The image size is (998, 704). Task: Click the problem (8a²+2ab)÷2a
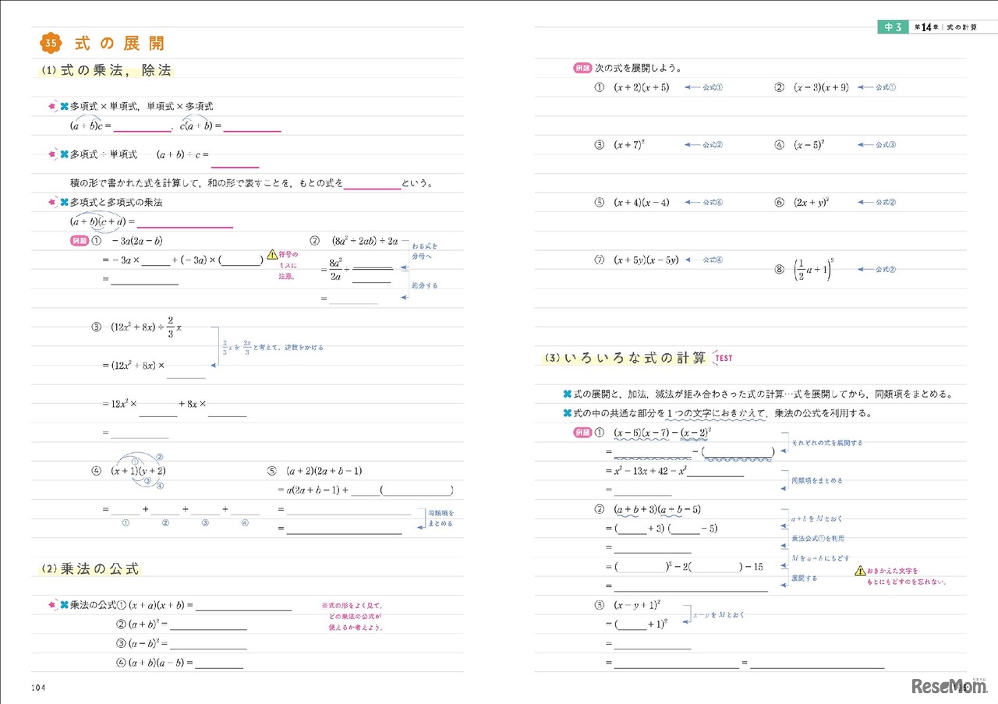(365, 241)
